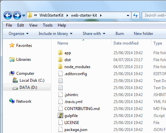Viewport: 166px width, 133px height.
Task: Go back with the Back arrow button
Action: 8,15
